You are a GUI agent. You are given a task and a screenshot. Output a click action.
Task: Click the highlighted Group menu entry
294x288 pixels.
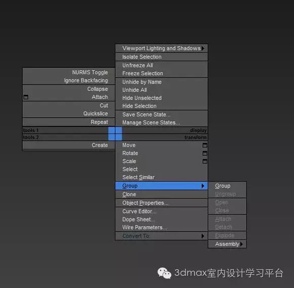pyautogui.click(x=161, y=186)
